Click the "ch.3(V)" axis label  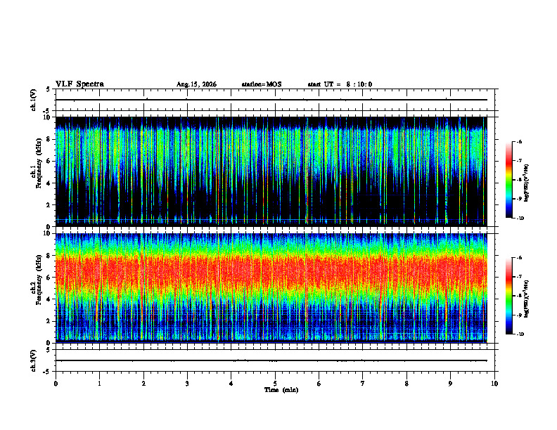click(34, 360)
